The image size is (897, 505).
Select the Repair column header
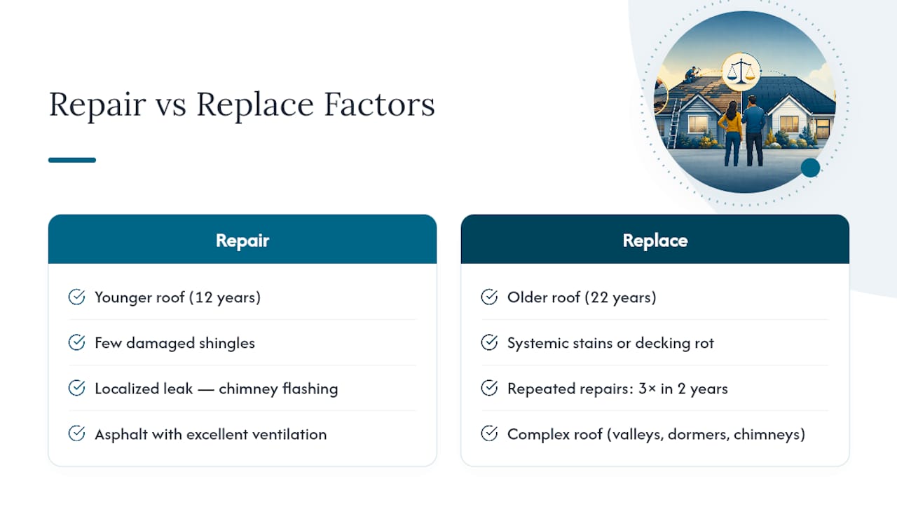pyautogui.click(x=242, y=239)
